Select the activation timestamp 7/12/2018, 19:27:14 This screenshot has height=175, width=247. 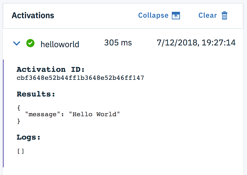tap(196, 43)
